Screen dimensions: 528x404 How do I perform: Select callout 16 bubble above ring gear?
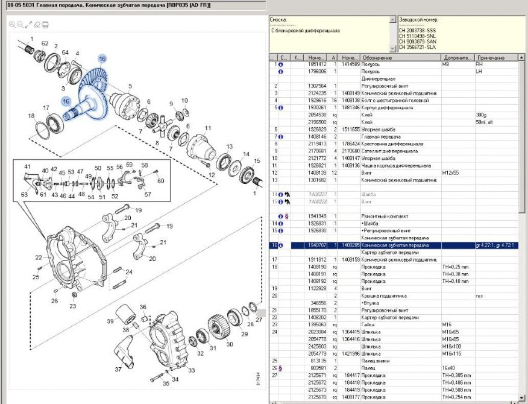tap(102, 58)
